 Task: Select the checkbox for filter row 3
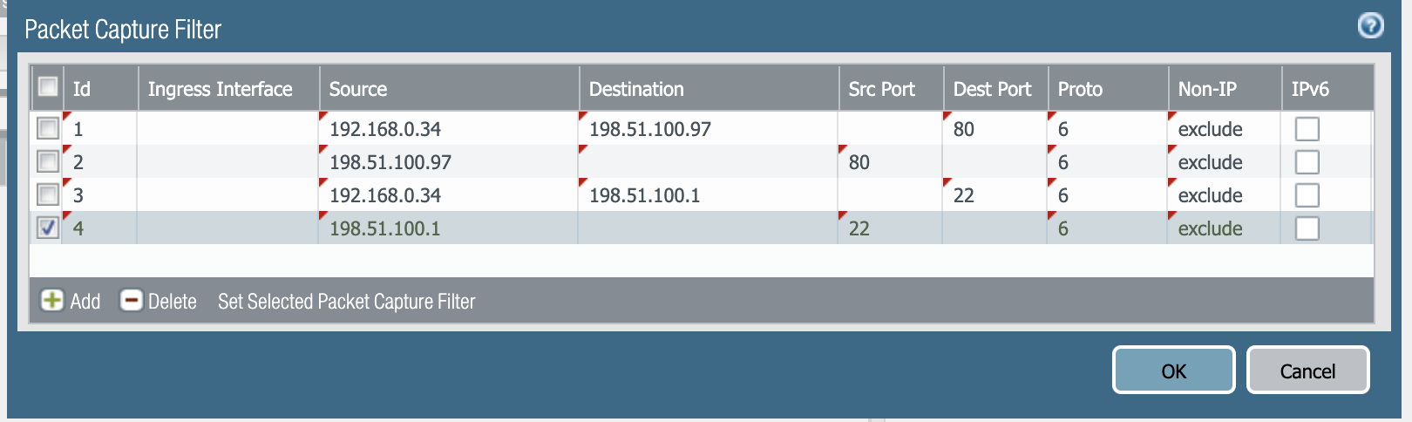(48, 195)
